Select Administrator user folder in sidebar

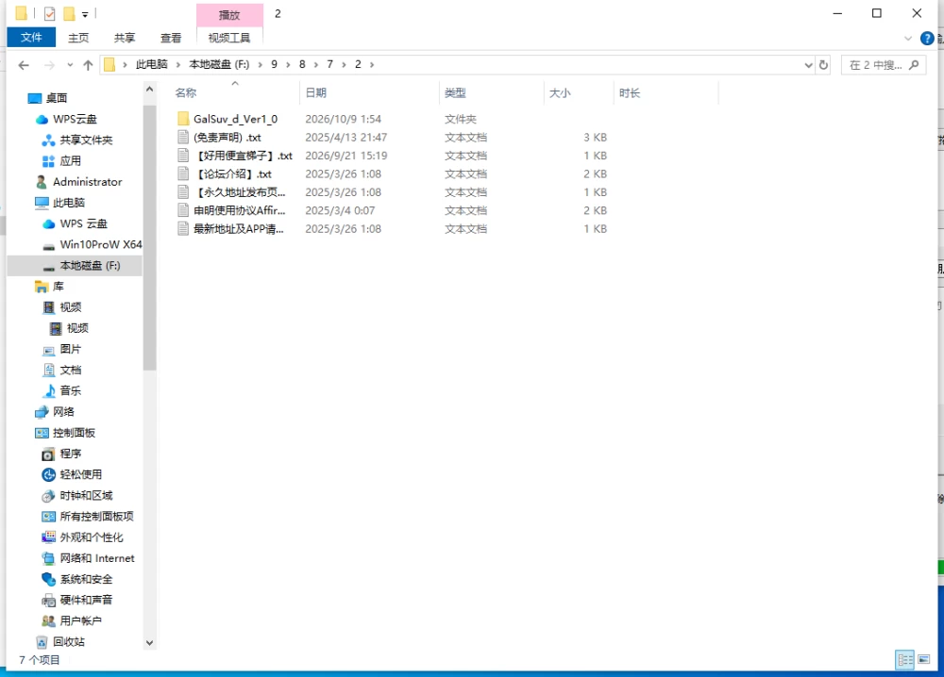pyautogui.click(x=87, y=182)
